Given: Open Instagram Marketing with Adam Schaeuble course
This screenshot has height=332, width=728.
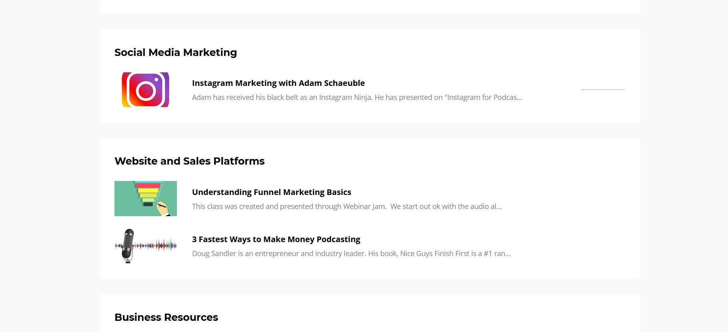Looking at the screenshot, I should click(x=278, y=83).
